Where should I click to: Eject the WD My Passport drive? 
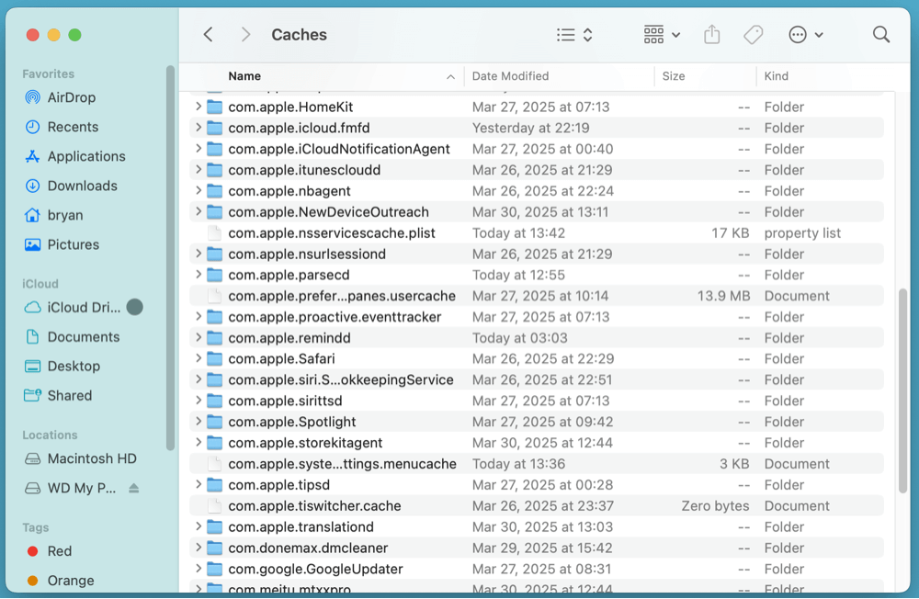pyautogui.click(x=134, y=488)
